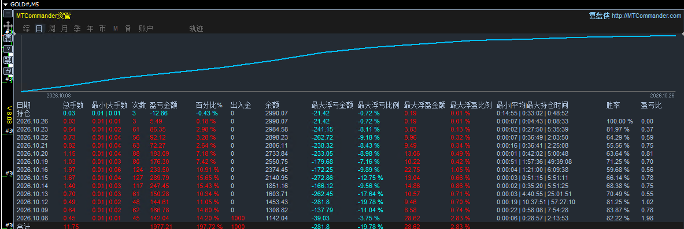This screenshot has width=684, height=229.
Task: Click the small arrow on chart's left edge
Action: coord(14,33)
